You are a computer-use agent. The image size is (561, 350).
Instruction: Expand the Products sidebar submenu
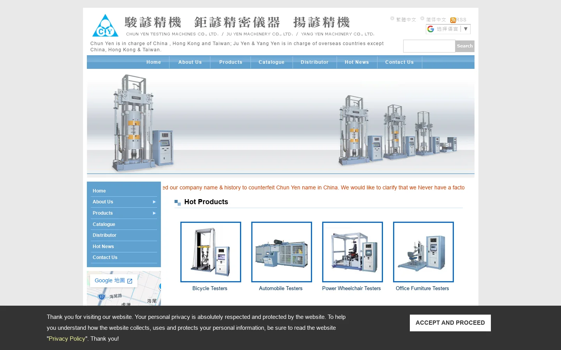[154, 213]
